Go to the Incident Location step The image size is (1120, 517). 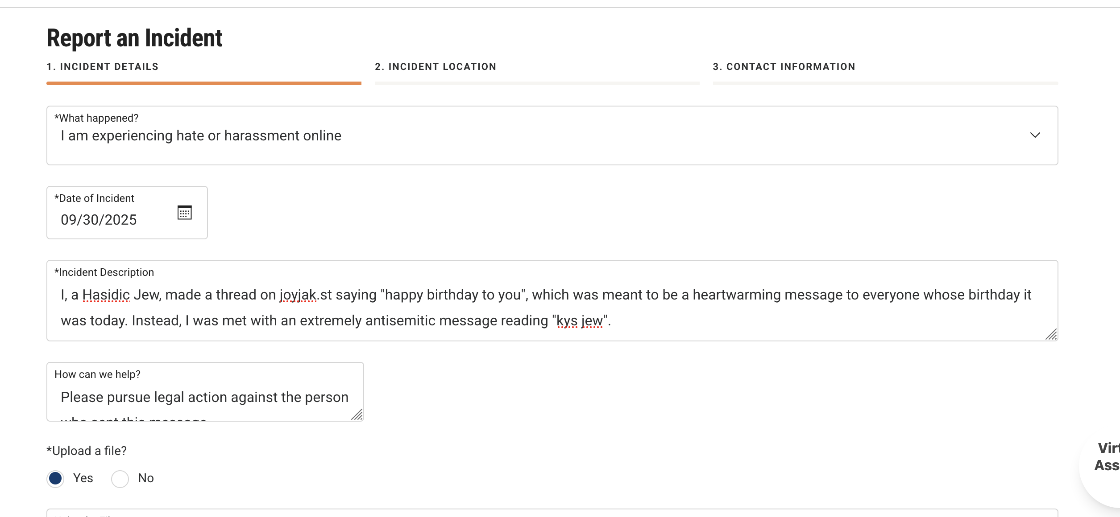(436, 67)
